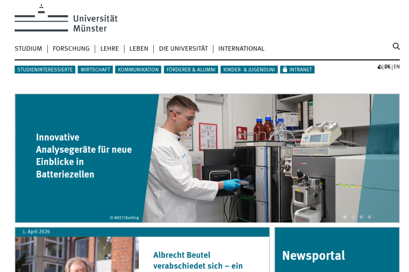Open the INTERNATIONAL menu item

pos(241,49)
